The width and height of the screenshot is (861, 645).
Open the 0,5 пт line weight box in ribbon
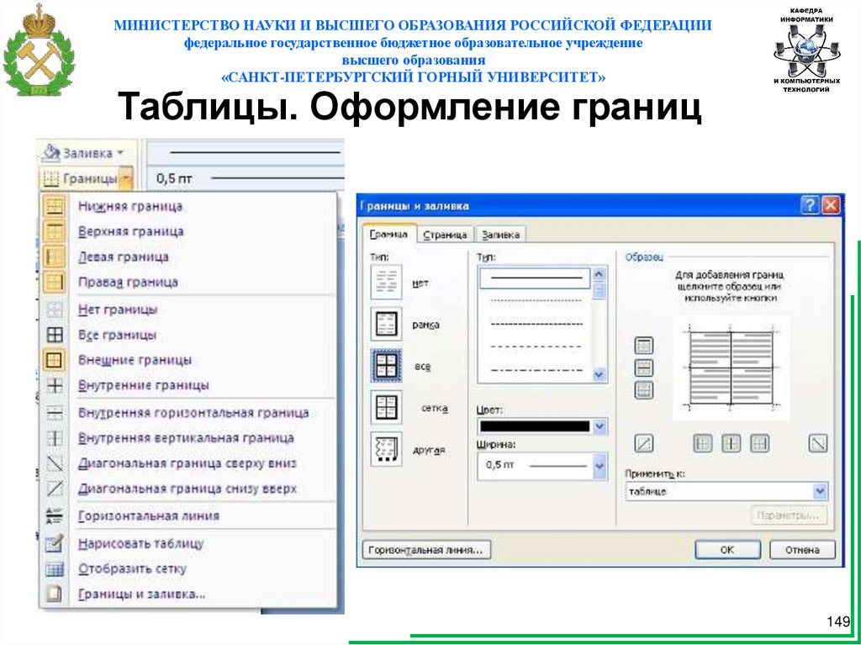click(x=247, y=178)
